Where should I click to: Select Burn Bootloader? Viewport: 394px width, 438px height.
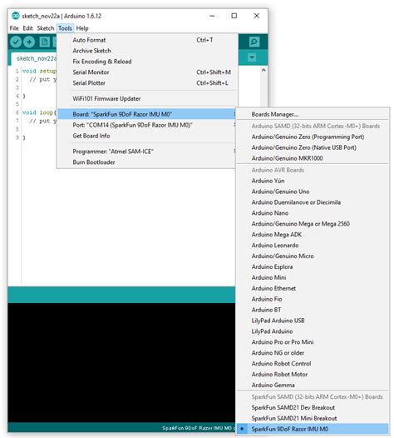[147, 162]
